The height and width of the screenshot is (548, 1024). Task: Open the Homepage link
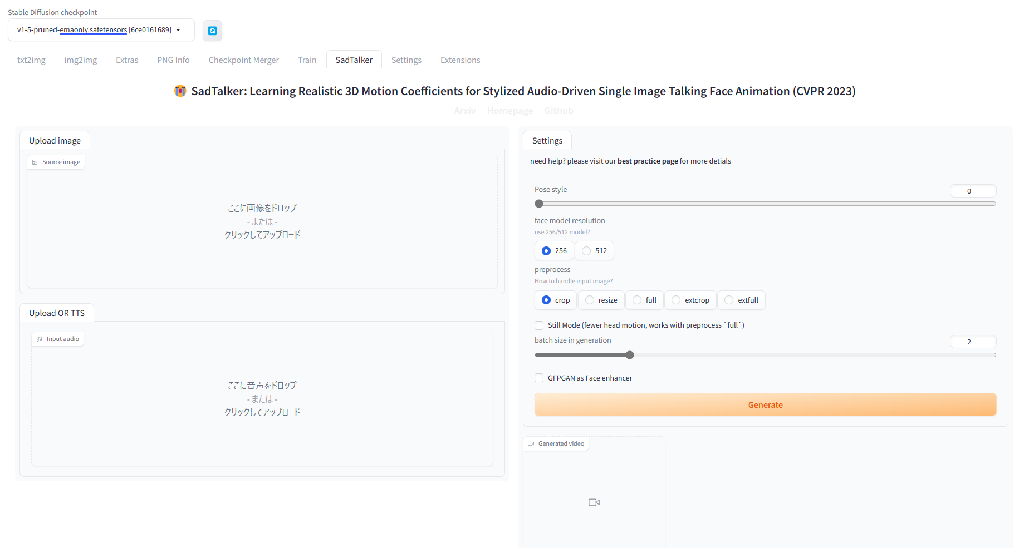click(x=510, y=111)
